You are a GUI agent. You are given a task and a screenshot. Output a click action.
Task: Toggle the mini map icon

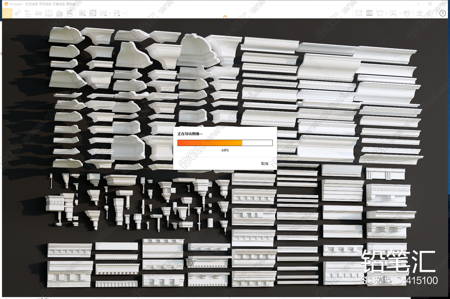(x=359, y=13)
